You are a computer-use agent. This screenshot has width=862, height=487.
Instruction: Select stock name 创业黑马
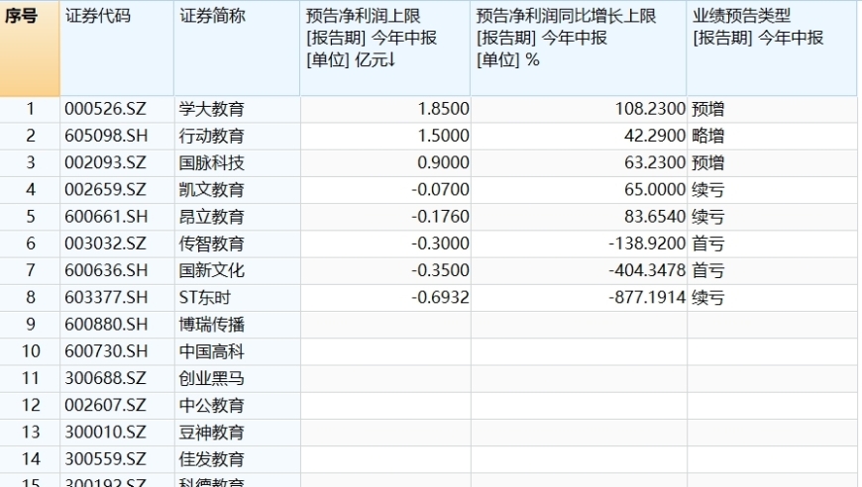click(212, 378)
